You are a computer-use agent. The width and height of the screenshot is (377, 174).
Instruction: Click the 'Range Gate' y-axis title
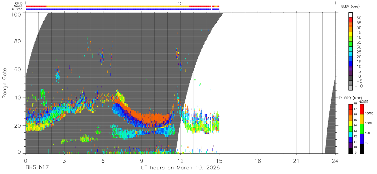[5, 83]
